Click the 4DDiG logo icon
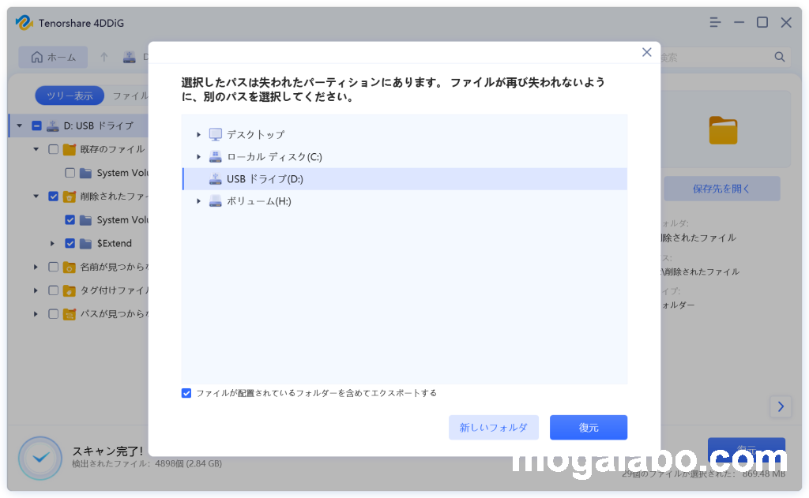This screenshot has width=809, height=498. coord(24,23)
